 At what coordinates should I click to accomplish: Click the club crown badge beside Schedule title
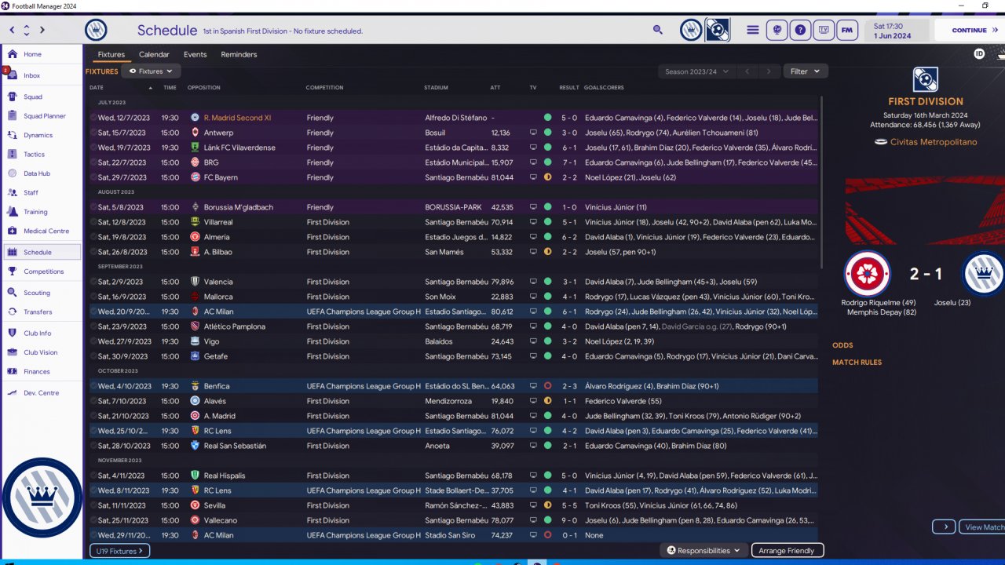click(x=96, y=30)
